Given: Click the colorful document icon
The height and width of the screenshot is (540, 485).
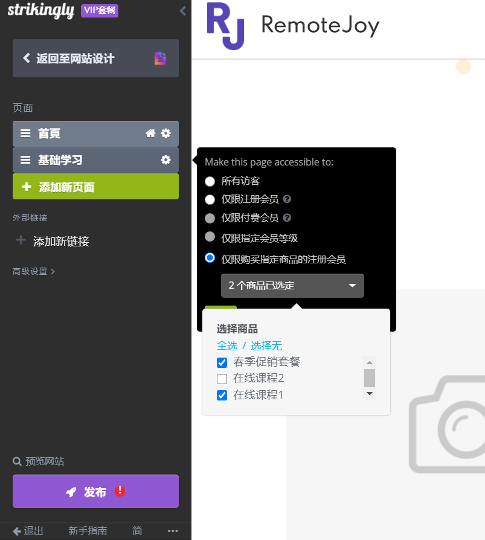Looking at the screenshot, I should (160, 59).
